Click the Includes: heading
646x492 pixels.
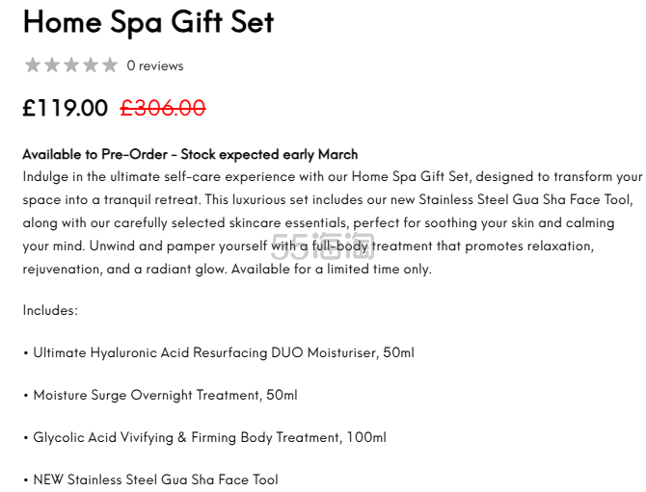coord(50,310)
